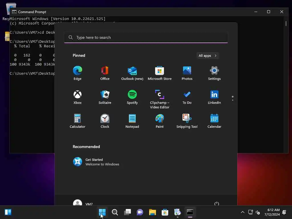Image resolution: width=292 pixels, height=219 pixels.
Task: Open Get Started Welcome to Windows
Action: [96, 162]
